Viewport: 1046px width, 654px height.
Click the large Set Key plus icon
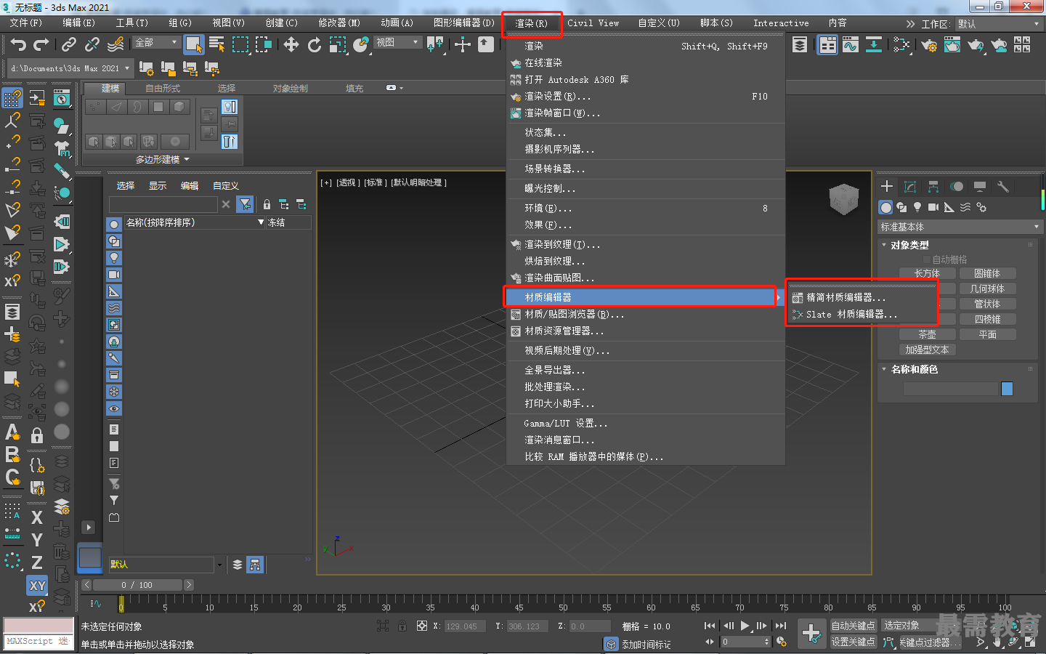[x=811, y=633]
